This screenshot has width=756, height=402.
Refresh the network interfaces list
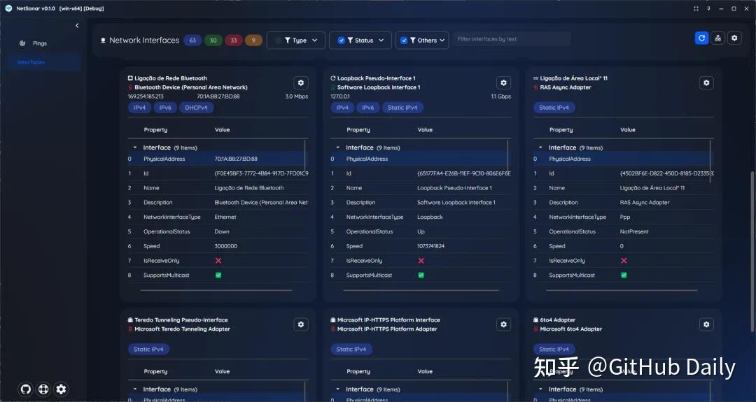[x=701, y=38]
